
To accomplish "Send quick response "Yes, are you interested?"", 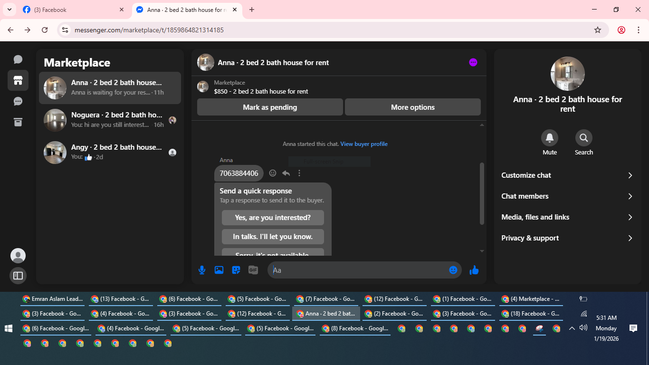I will pyautogui.click(x=273, y=218).
